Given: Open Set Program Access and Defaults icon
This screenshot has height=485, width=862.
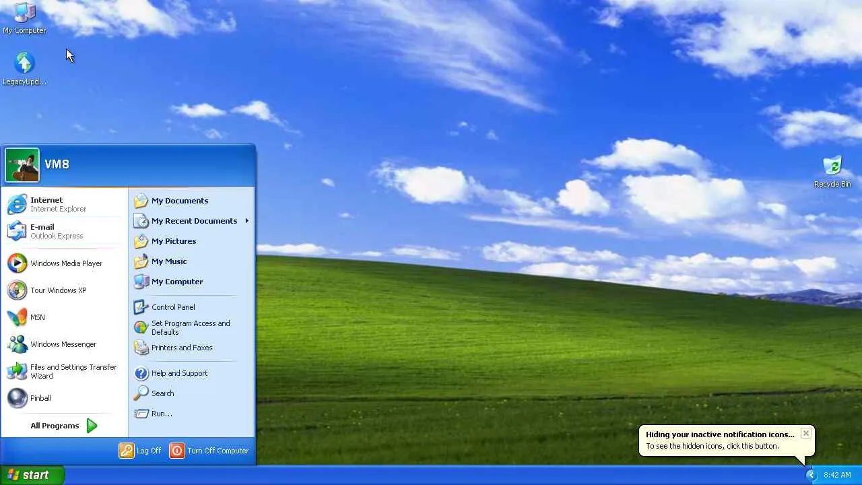Looking at the screenshot, I should pos(141,327).
